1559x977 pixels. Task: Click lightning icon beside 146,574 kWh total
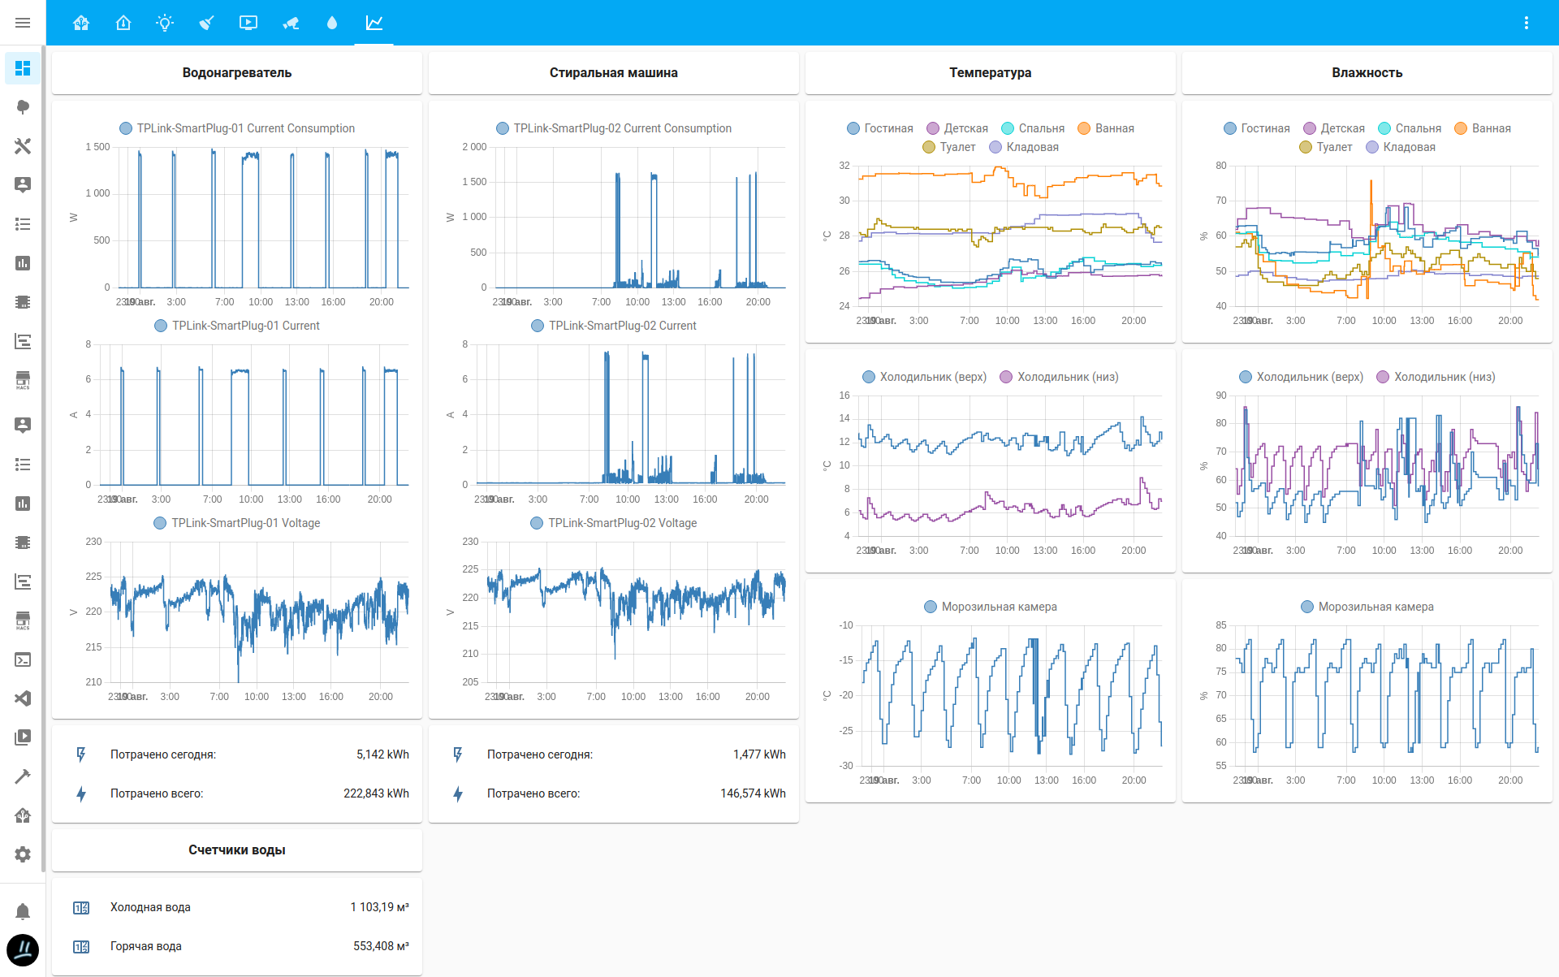pos(458,793)
